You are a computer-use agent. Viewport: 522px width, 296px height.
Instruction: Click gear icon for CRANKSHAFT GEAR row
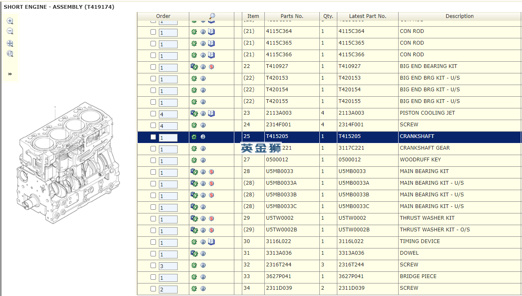(194, 148)
